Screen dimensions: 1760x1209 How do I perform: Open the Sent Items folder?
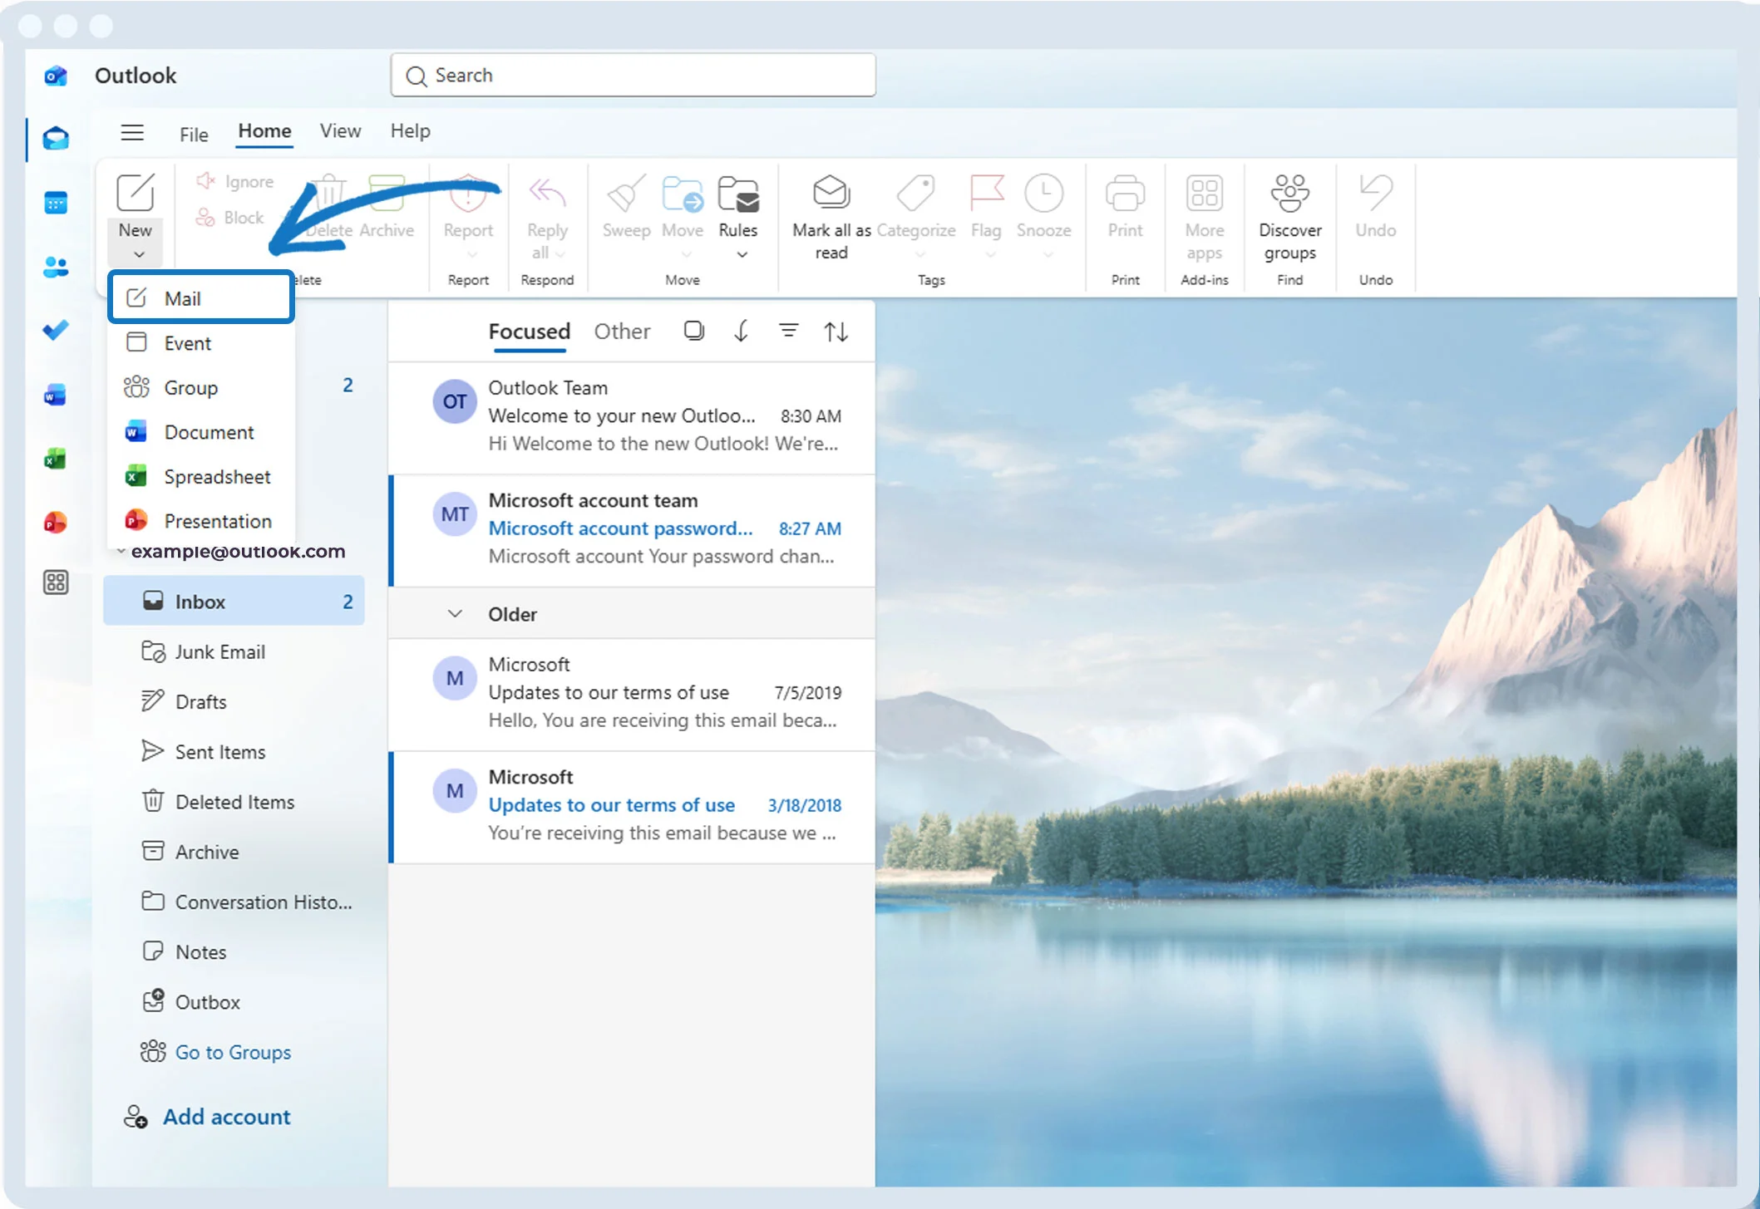[234, 751]
